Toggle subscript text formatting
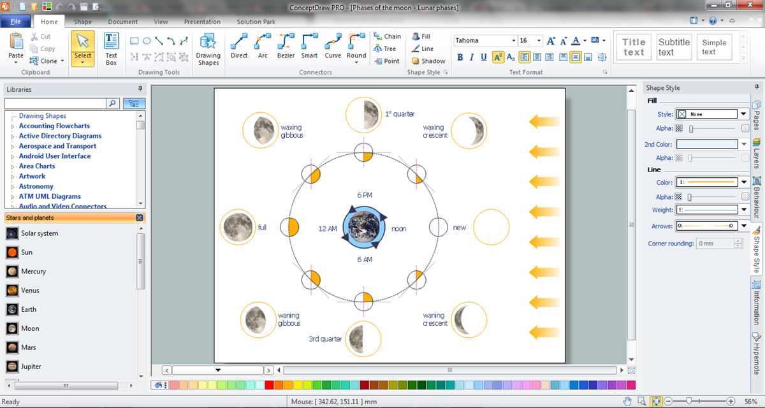This screenshot has height=408, width=765. (x=511, y=57)
